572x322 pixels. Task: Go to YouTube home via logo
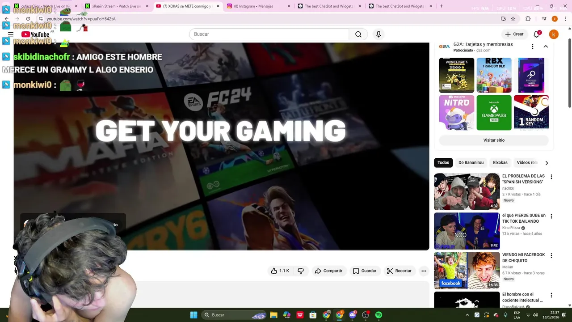click(35, 34)
